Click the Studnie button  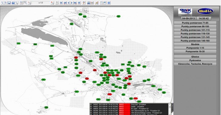[195, 44]
